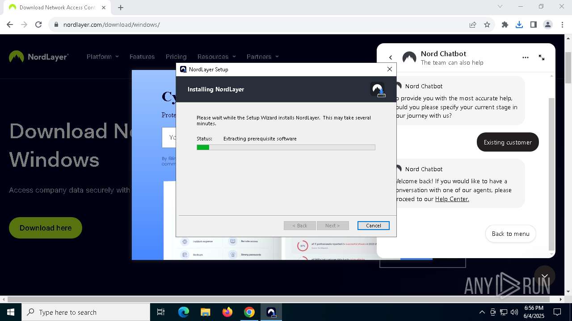The width and height of the screenshot is (572, 321).
Task: Click the installation progress bar
Action: pos(286,147)
